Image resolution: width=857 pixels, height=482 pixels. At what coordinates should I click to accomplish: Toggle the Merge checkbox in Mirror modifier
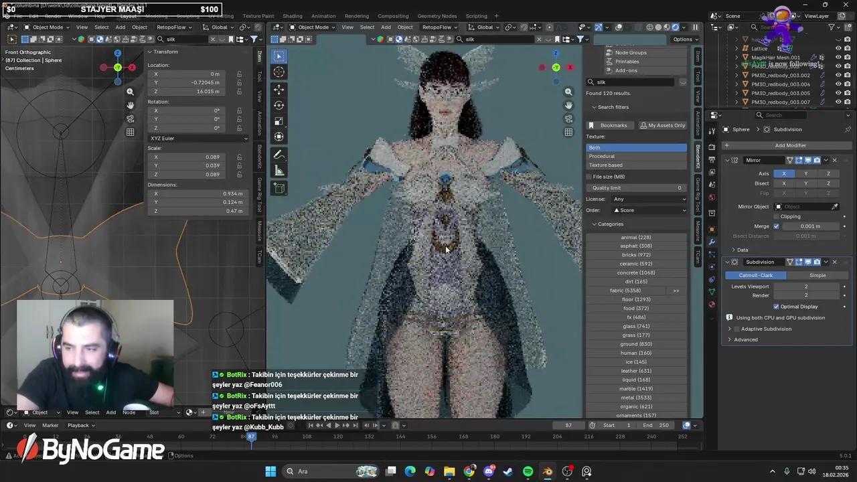pos(776,226)
